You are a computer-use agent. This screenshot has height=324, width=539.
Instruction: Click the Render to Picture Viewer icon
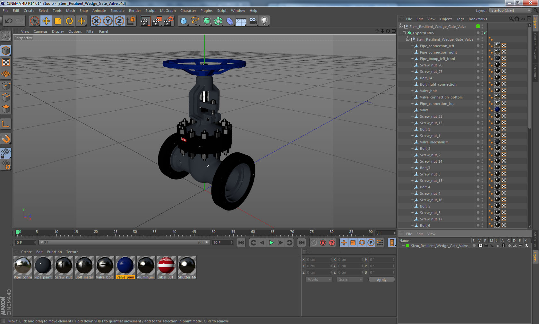pos(157,21)
